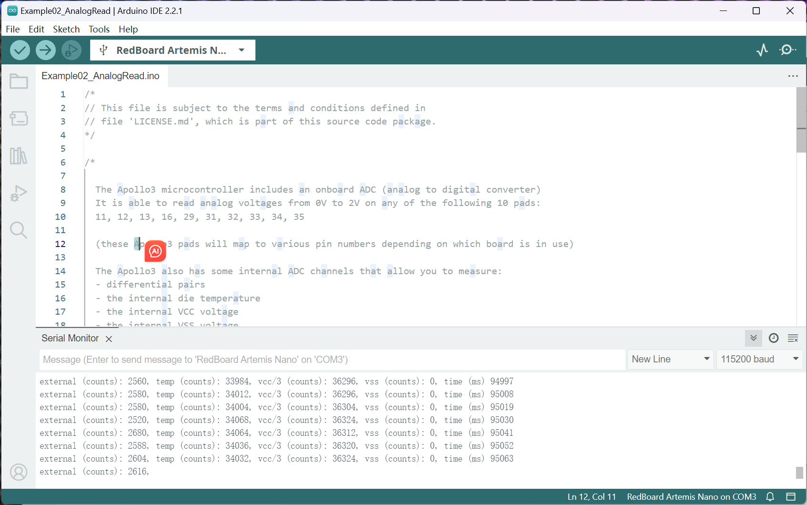Viewport: 807px width, 505px height.
Task: Open the Serial Plotter
Action: pyautogui.click(x=762, y=50)
